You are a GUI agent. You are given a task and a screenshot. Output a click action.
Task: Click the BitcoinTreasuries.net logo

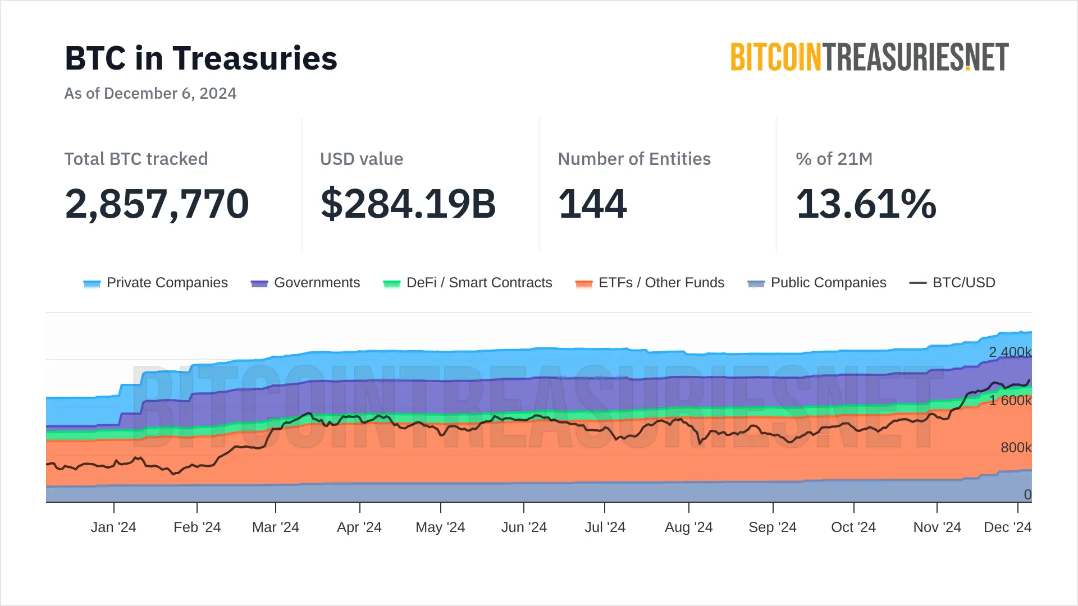[869, 57]
